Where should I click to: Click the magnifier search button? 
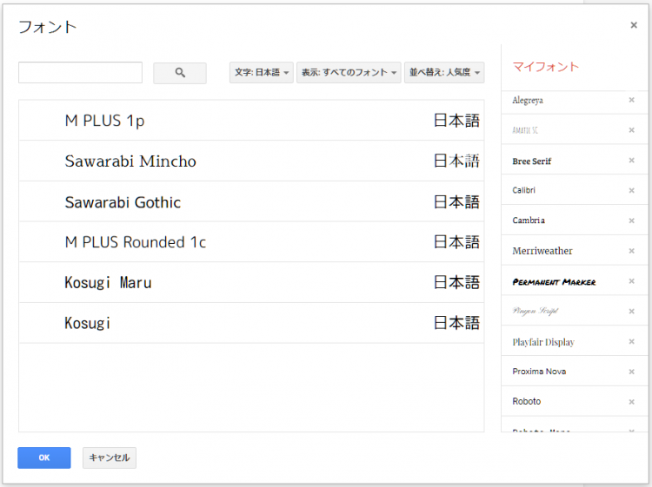(x=180, y=73)
